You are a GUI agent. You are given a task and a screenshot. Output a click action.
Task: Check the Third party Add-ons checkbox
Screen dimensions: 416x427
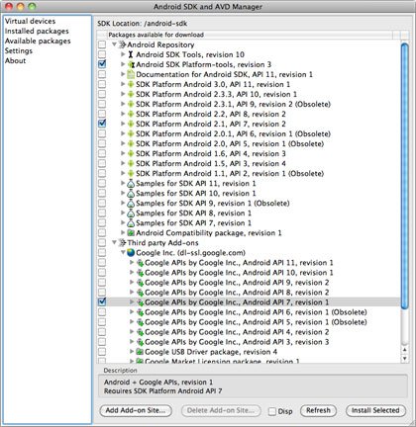click(x=102, y=242)
